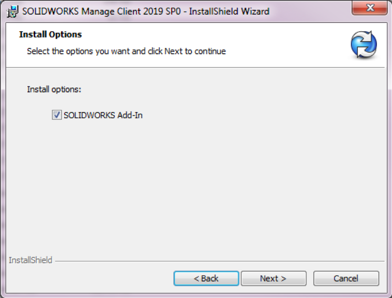Go back with the < Back button
The width and height of the screenshot is (392, 298).
tap(206, 278)
